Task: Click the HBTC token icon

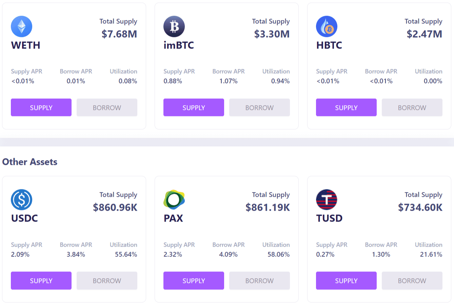Action: pyautogui.click(x=327, y=26)
